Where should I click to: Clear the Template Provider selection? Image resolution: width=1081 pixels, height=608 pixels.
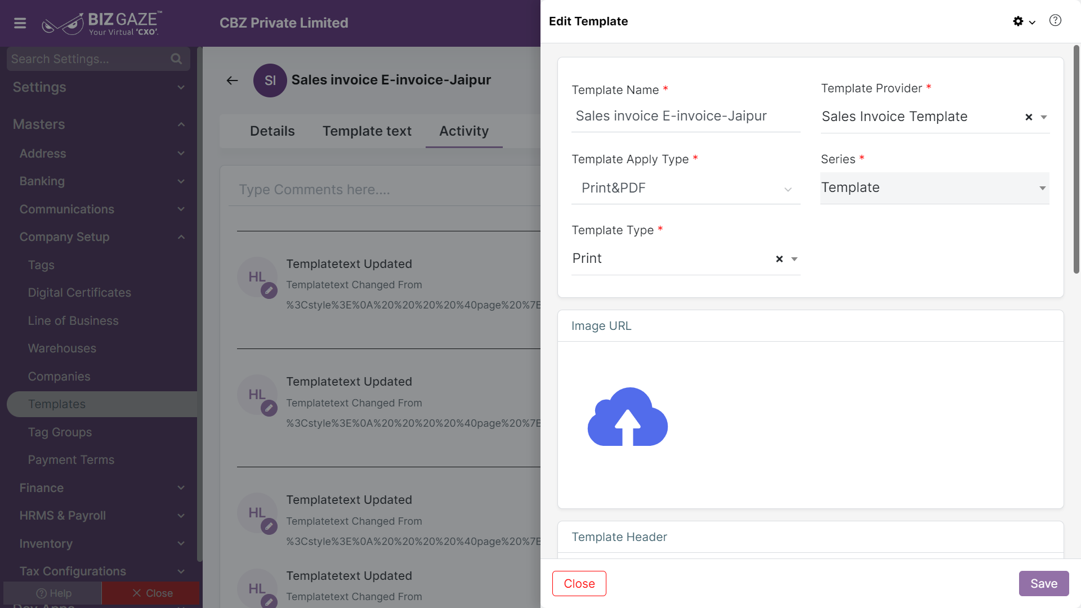(x=1029, y=117)
